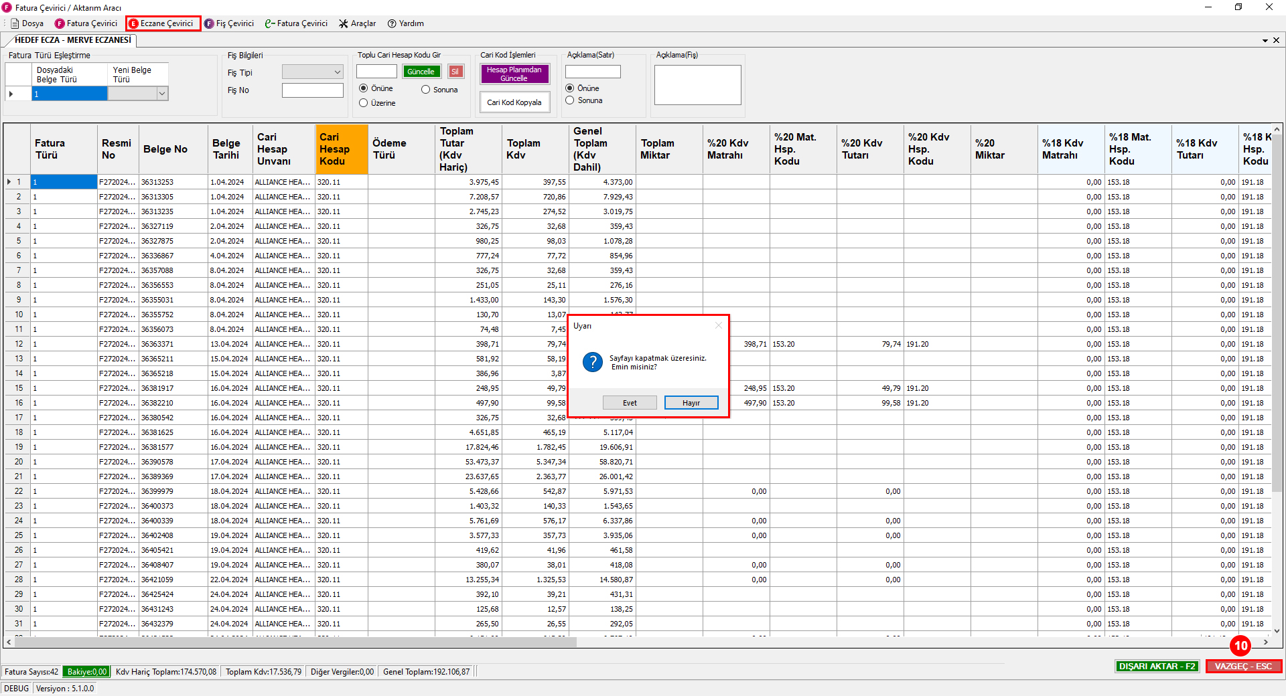Select row header number 12
Viewport: 1286px width, 696px height.
pos(18,344)
